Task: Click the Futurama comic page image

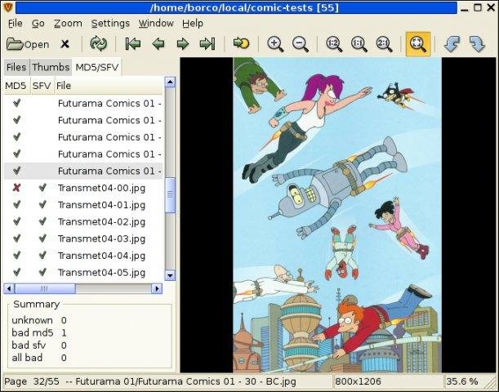Action: click(x=337, y=215)
